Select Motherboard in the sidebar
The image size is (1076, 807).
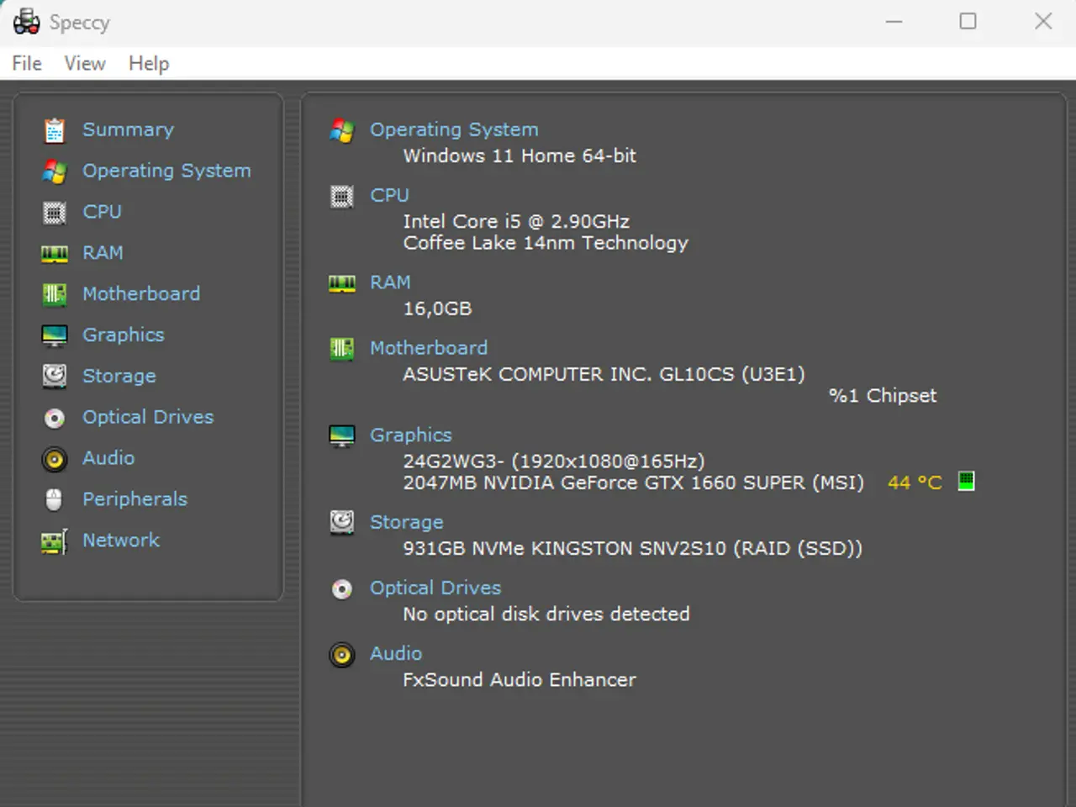click(141, 294)
